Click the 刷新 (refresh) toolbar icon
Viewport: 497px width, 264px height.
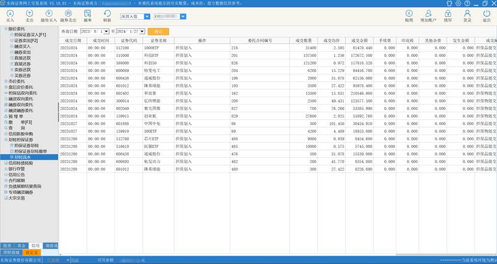coord(107,16)
